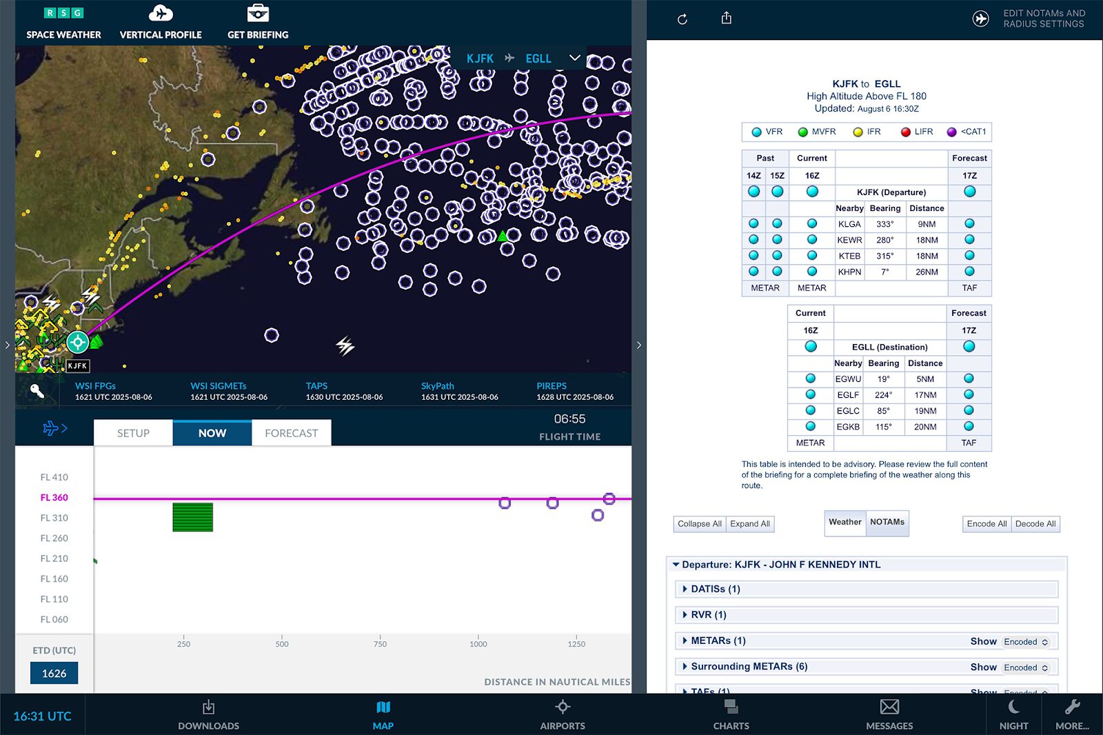Toggle the NOTAMs briefing filter
This screenshot has width=1103, height=735.
(887, 523)
